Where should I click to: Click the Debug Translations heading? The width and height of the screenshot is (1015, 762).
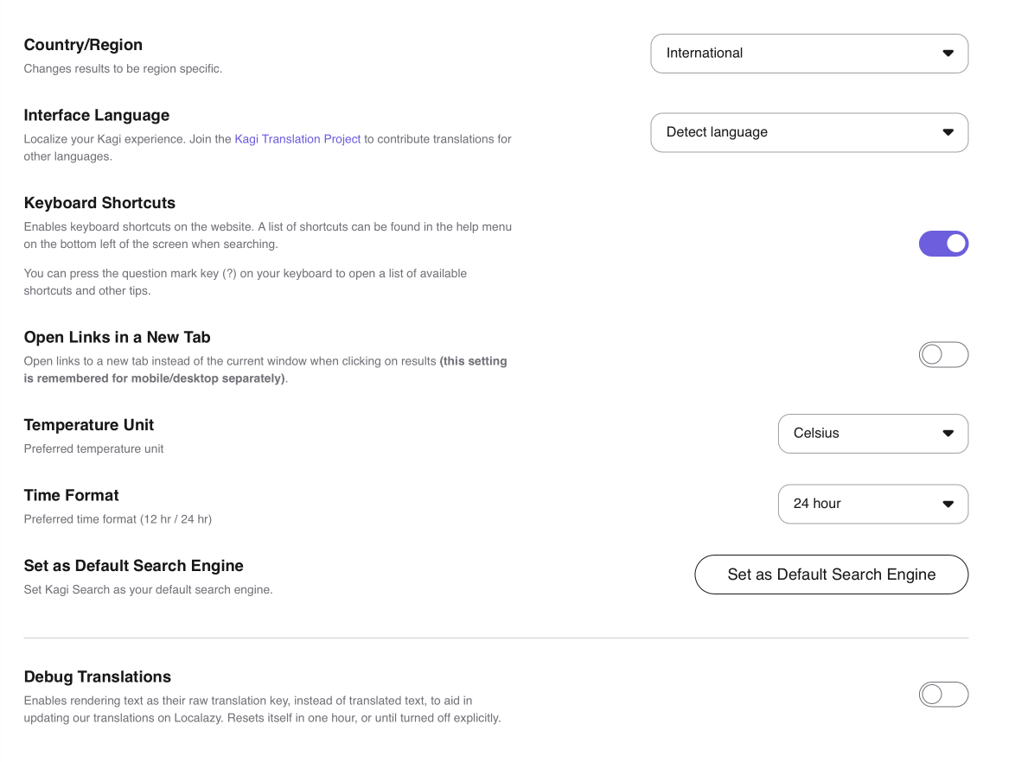point(98,676)
